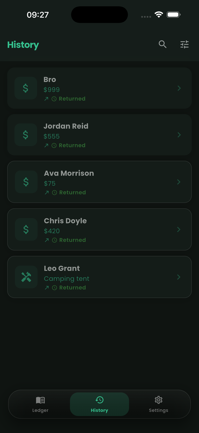
Task: Tap the dollar icon beside Chris Doyle
Action: pyautogui.click(x=26, y=229)
